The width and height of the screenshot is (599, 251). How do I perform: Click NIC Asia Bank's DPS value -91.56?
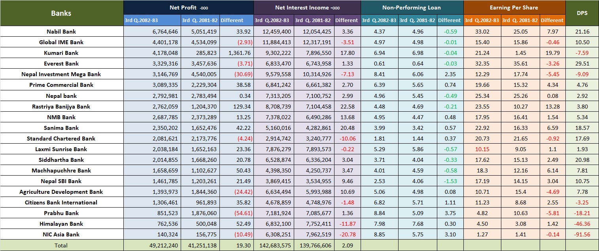(x=582, y=234)
